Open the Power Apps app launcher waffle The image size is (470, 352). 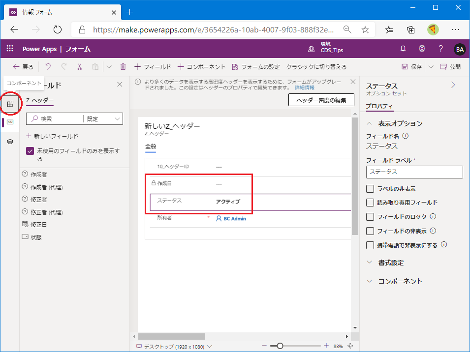pyautogui.click(x=10, y=49)
